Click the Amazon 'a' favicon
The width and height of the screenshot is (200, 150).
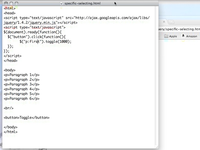183,36
